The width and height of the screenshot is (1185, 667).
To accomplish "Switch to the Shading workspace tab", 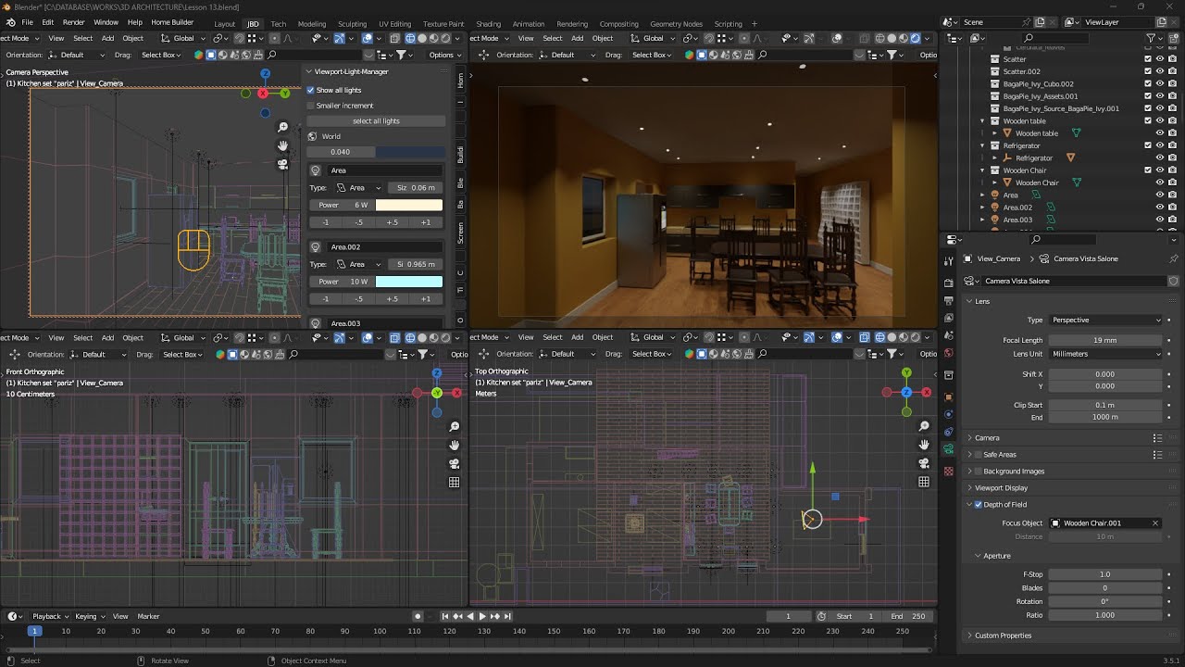I will coord(488,24).
